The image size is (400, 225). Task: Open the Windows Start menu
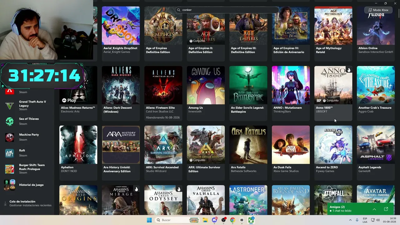[x=149, y=220]
